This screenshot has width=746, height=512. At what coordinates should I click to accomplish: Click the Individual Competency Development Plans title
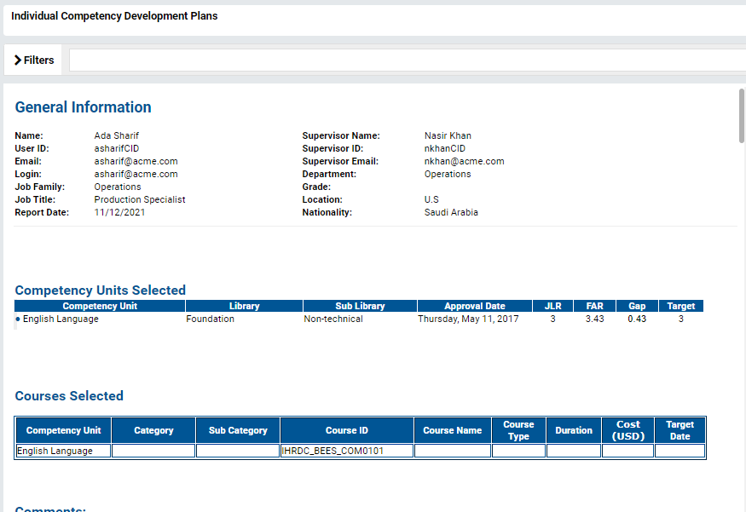click(114, 15)
